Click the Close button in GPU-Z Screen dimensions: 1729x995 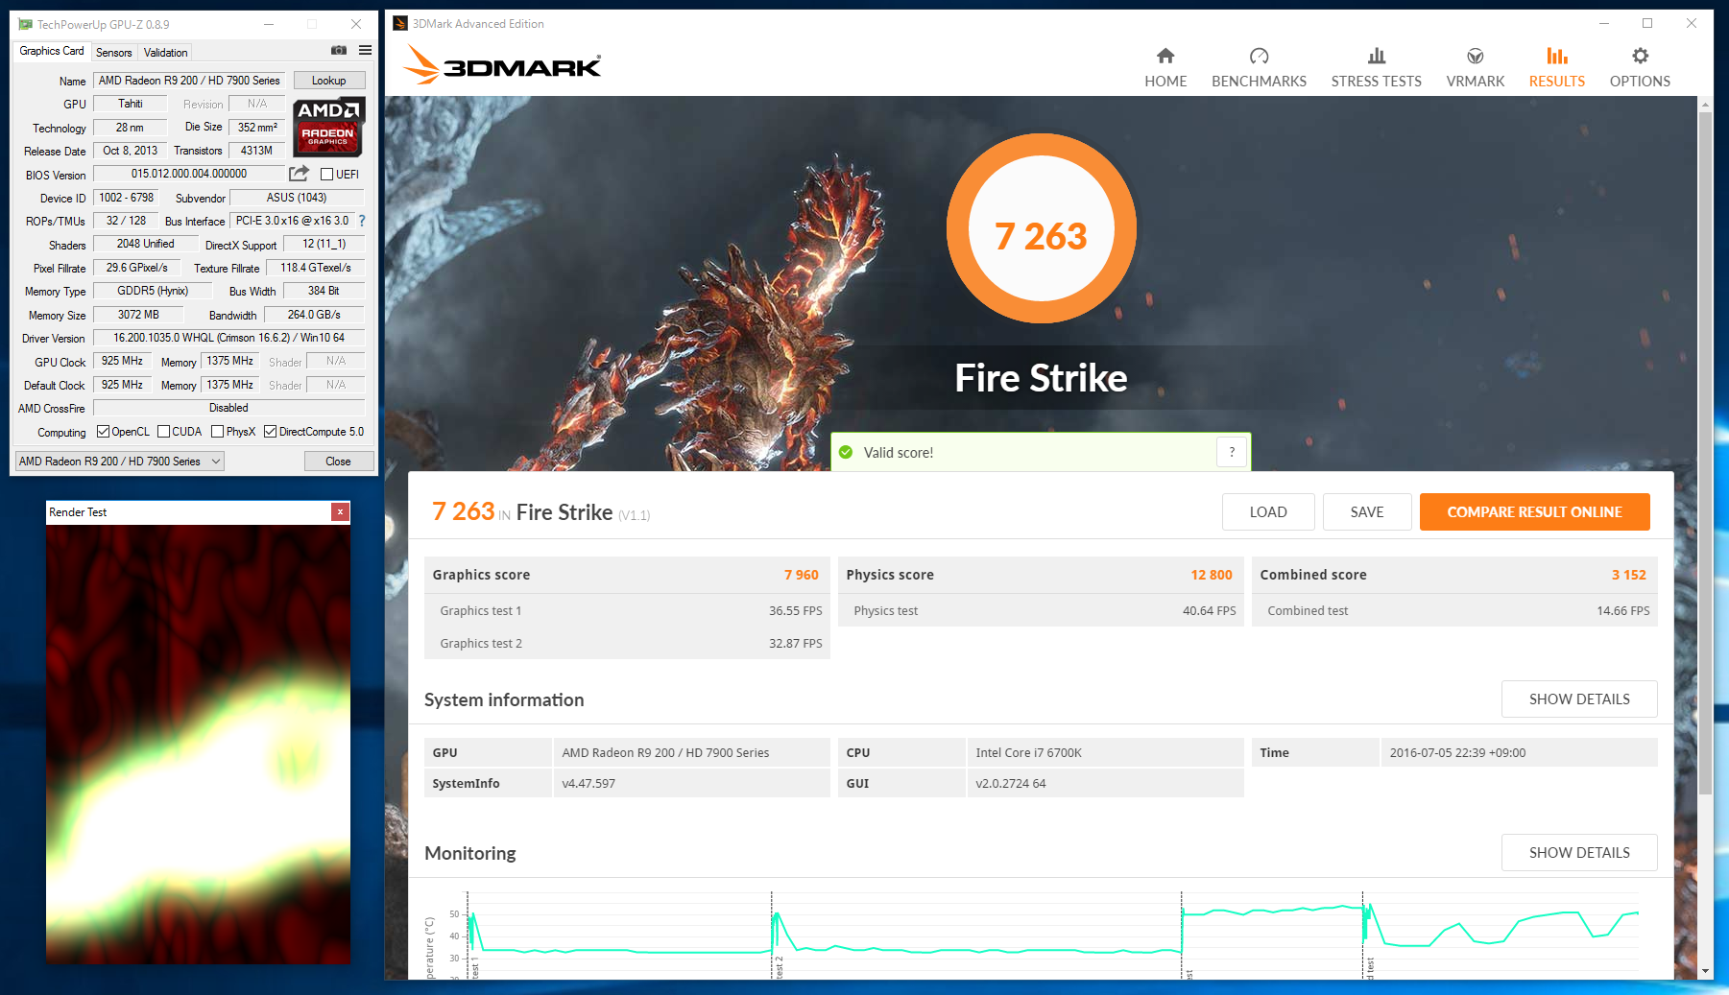click(x=338, y=462)
